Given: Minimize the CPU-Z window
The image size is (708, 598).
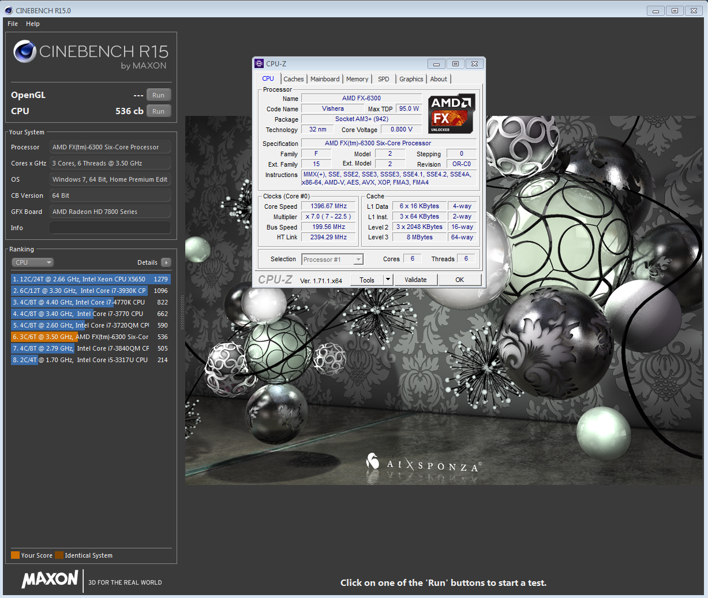Looking at the screenshot, I should coord(436,64).
